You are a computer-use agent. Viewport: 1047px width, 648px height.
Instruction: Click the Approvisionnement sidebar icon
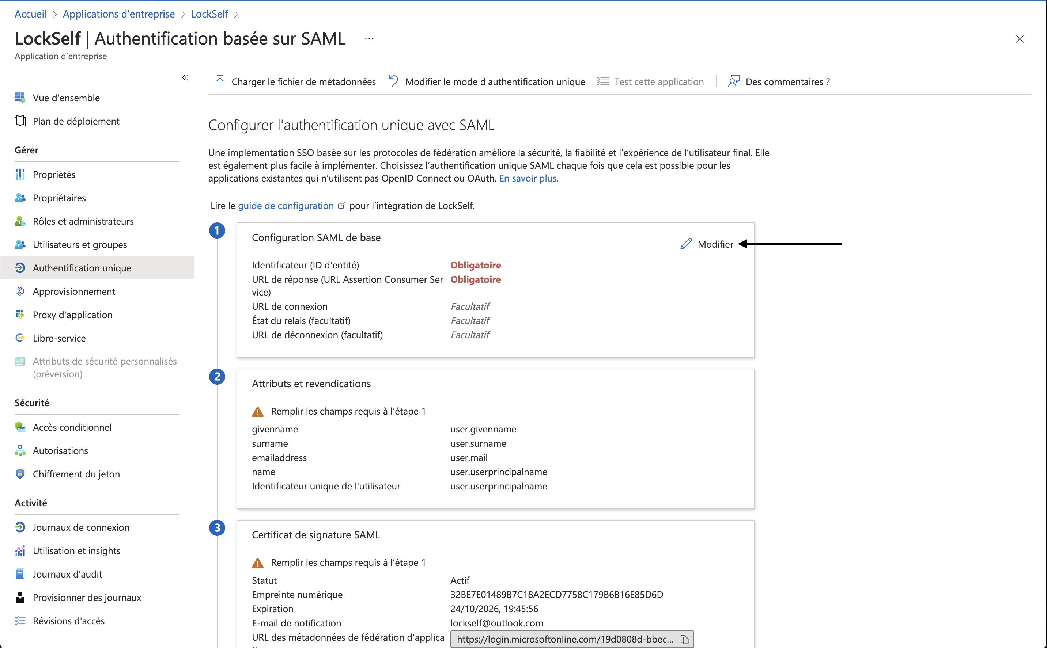(x=20, y=291)
